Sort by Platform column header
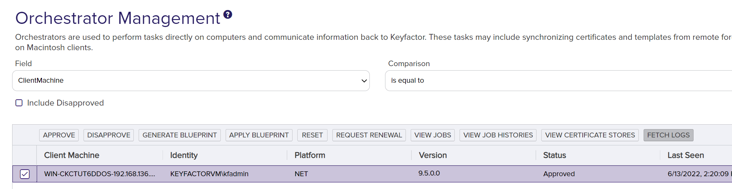 310,155
